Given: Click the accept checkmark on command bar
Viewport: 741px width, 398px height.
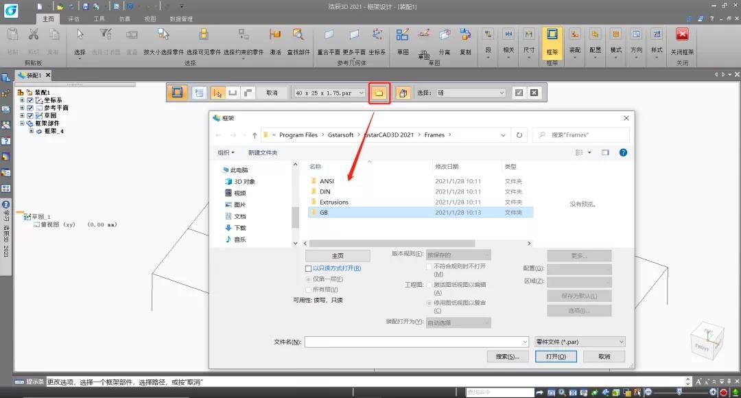Looking at the screenshot, I should [519, 93].
